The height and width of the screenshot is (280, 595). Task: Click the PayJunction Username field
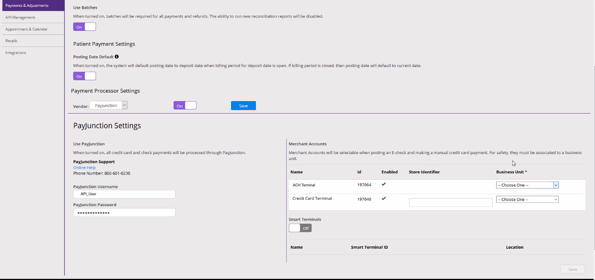(124, 194)
